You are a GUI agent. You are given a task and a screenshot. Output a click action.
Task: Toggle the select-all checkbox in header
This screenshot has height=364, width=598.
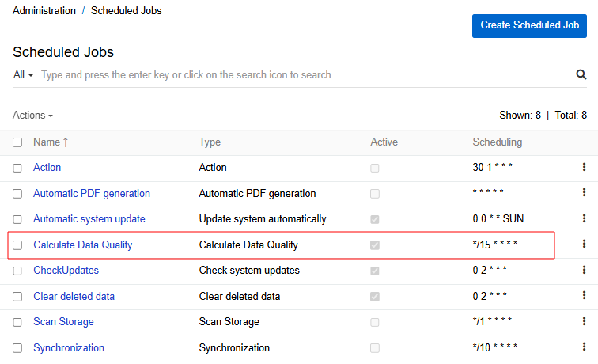17,142
